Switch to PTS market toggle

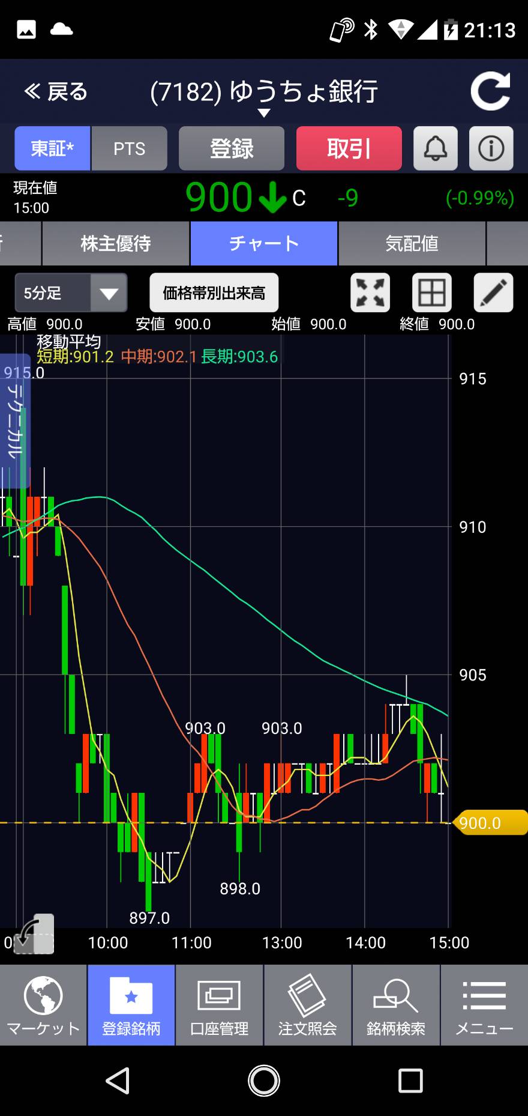pos(129,148)
